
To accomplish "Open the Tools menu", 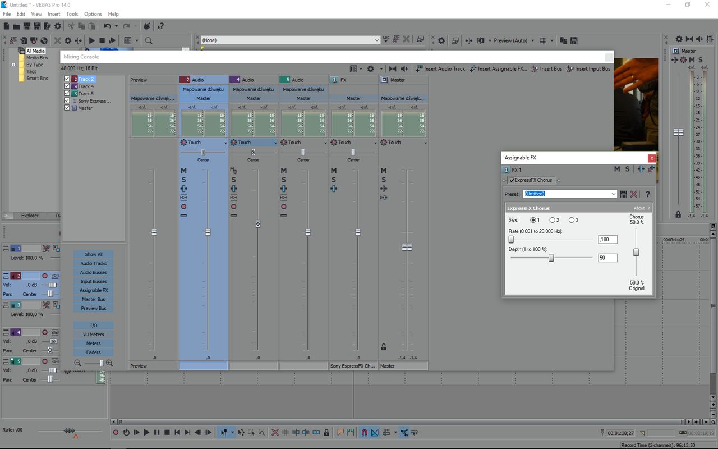I will [72, 14].
